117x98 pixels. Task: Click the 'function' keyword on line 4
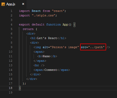click(x=54, y=24)
